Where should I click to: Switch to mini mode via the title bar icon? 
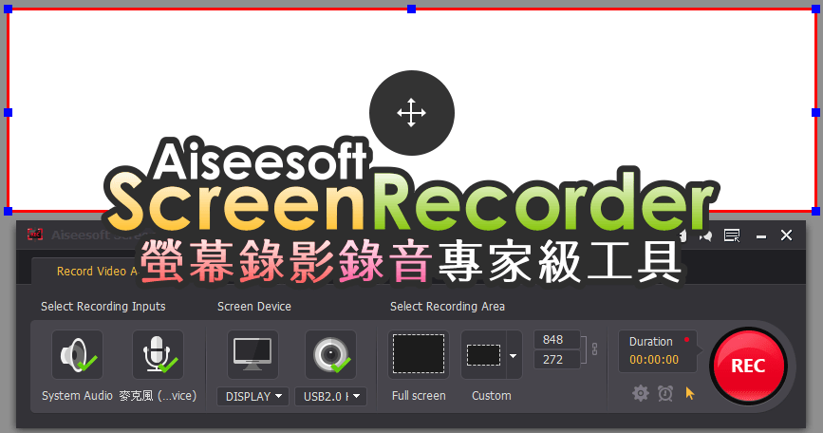(x=732, y=235)
